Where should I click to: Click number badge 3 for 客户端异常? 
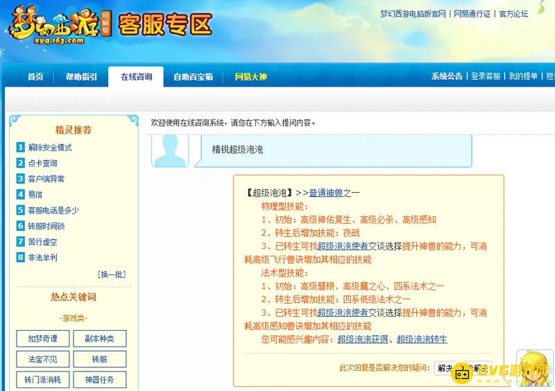point(21,178)
